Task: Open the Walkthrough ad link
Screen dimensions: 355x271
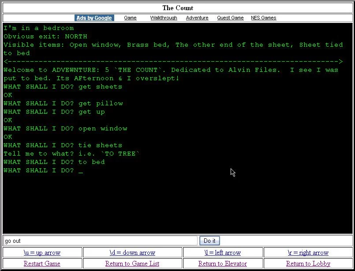Action: (164, 18)
